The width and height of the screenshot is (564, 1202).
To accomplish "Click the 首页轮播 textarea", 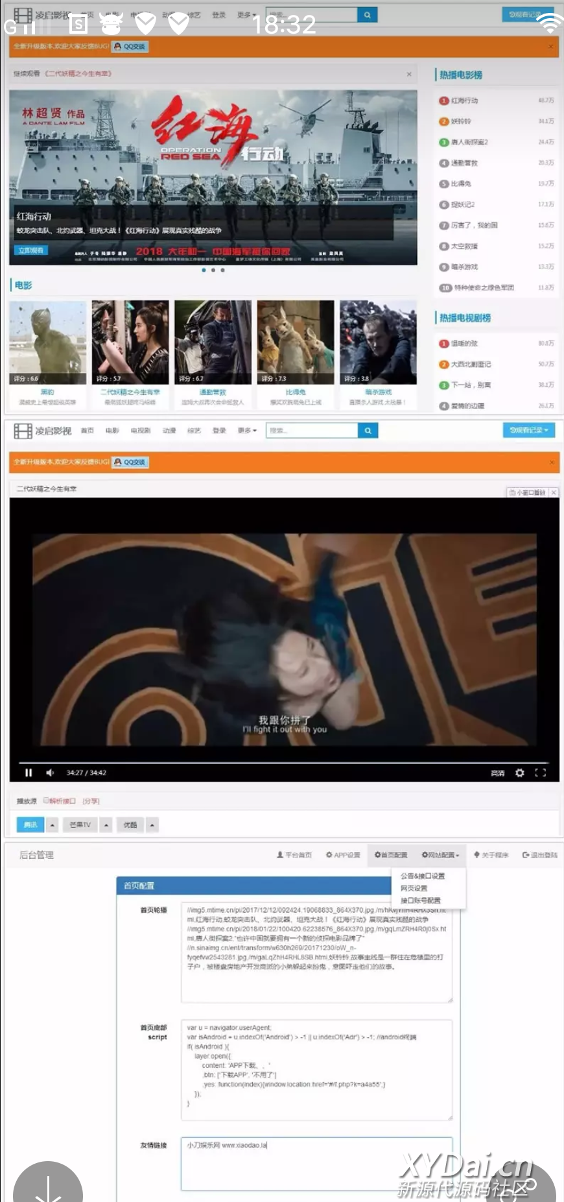I will point(316,953).
